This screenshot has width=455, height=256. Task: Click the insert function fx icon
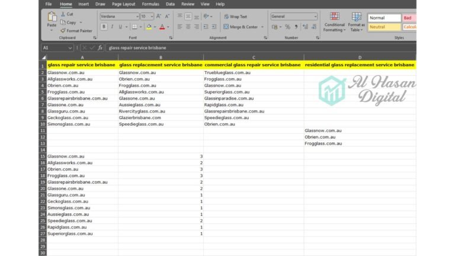100,47
